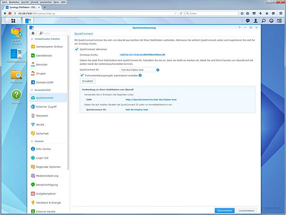The height and width of the screenshot is (215, 286).
Task: Select QuickConnect in sidebar
Action: click(x=48, y=98)
